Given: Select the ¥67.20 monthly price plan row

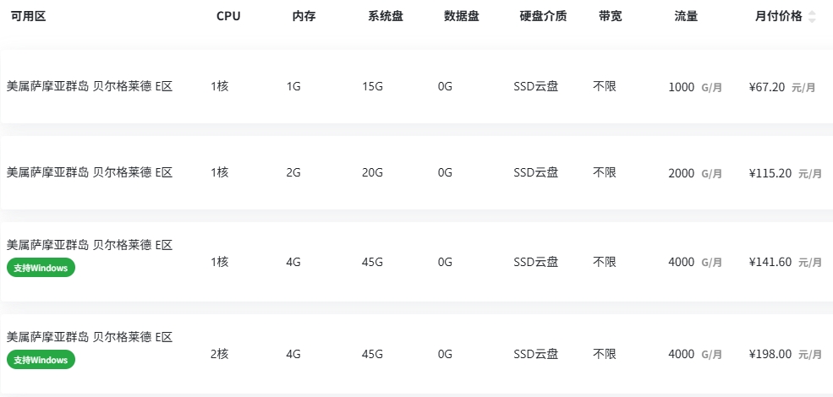Looking at the screenshot, I should pyautogui.click(x=416, y=86).
